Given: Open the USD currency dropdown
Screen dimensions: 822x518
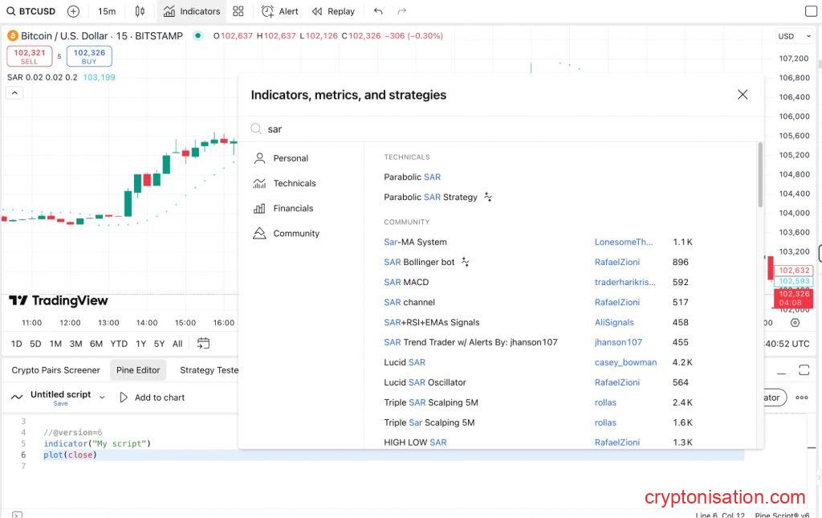Looking at the screenshot, I should click(x=794, y=36).
